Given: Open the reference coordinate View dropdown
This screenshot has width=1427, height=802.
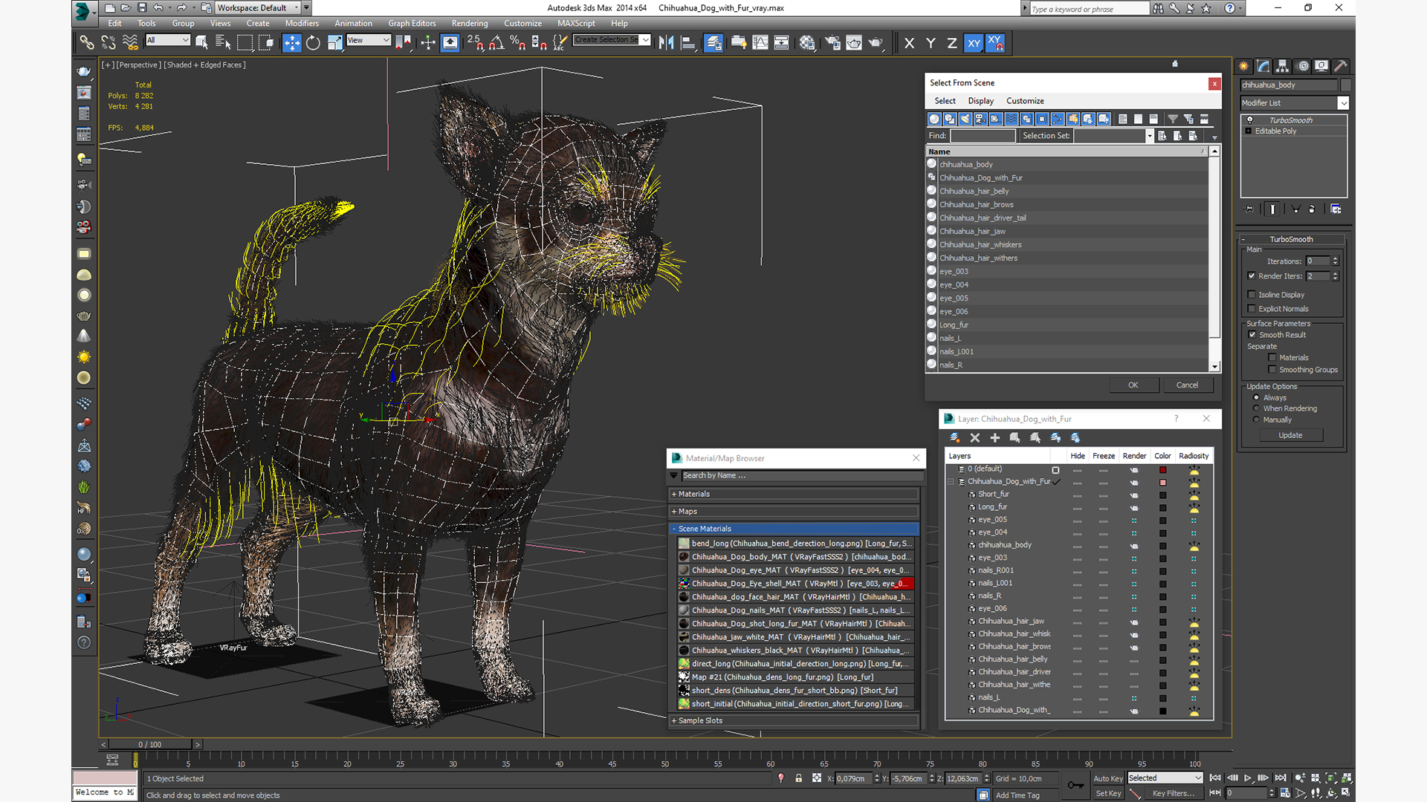Looking at the screenshot, I should 386,40.
